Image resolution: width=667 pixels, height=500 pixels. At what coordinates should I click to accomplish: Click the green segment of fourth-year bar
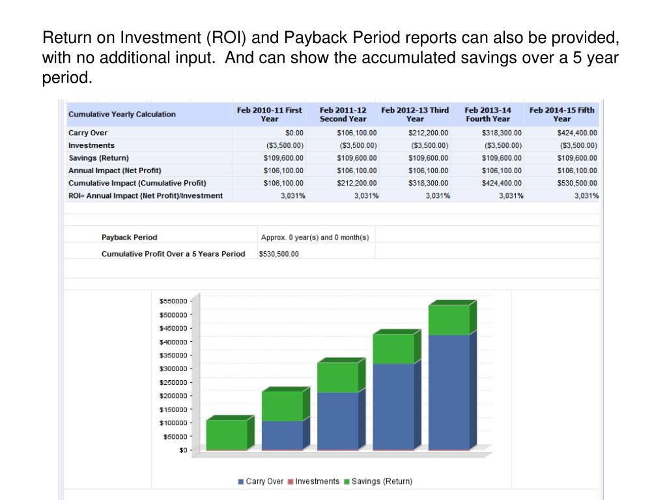click(x=393, y=349)
